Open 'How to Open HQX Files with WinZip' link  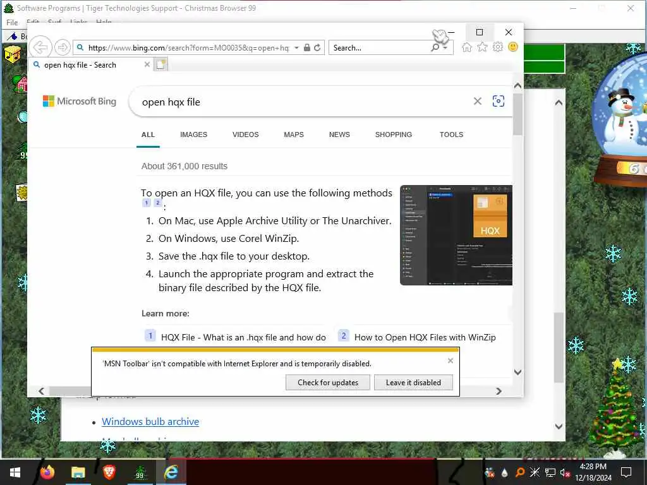pos(425,337)
